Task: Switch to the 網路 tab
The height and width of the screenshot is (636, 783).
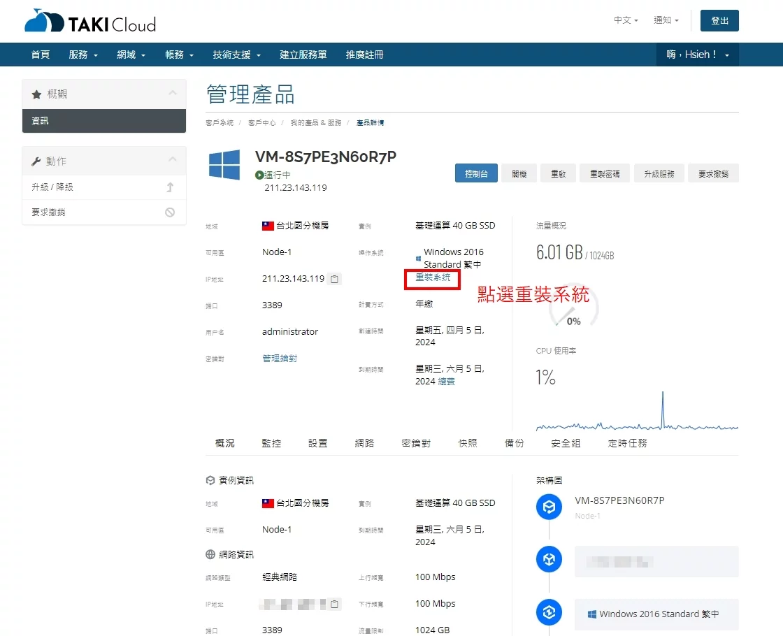Action: 364,443
